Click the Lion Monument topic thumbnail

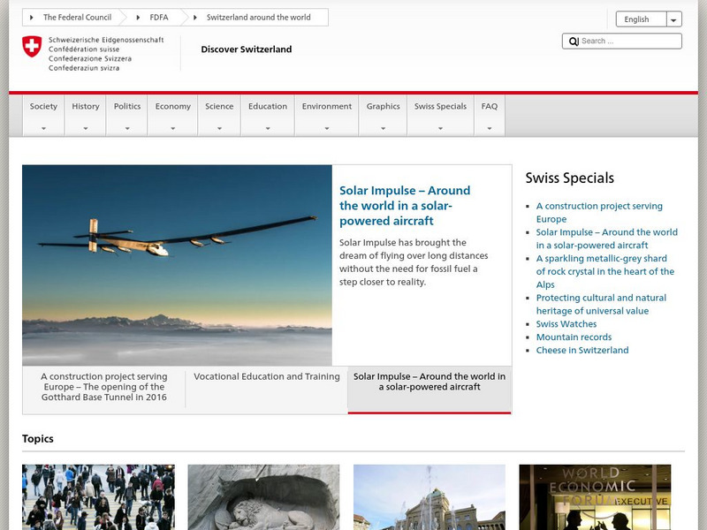tap(263, 497)
